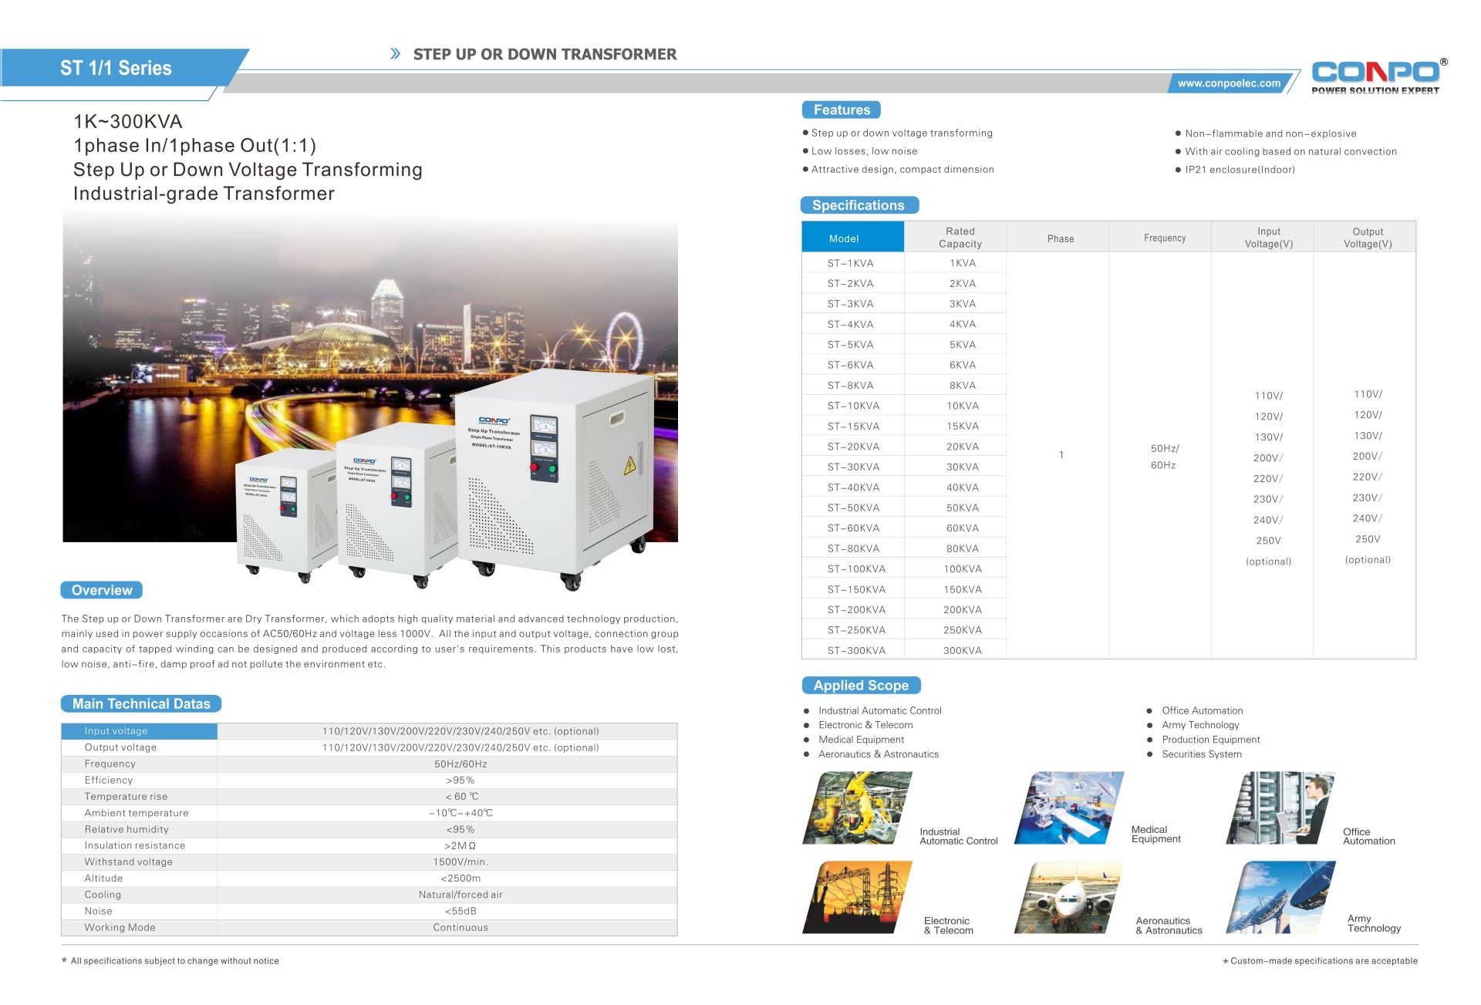Click the middle transformer product image
Screen dimensions: 1481x1005
pos(396,504)
